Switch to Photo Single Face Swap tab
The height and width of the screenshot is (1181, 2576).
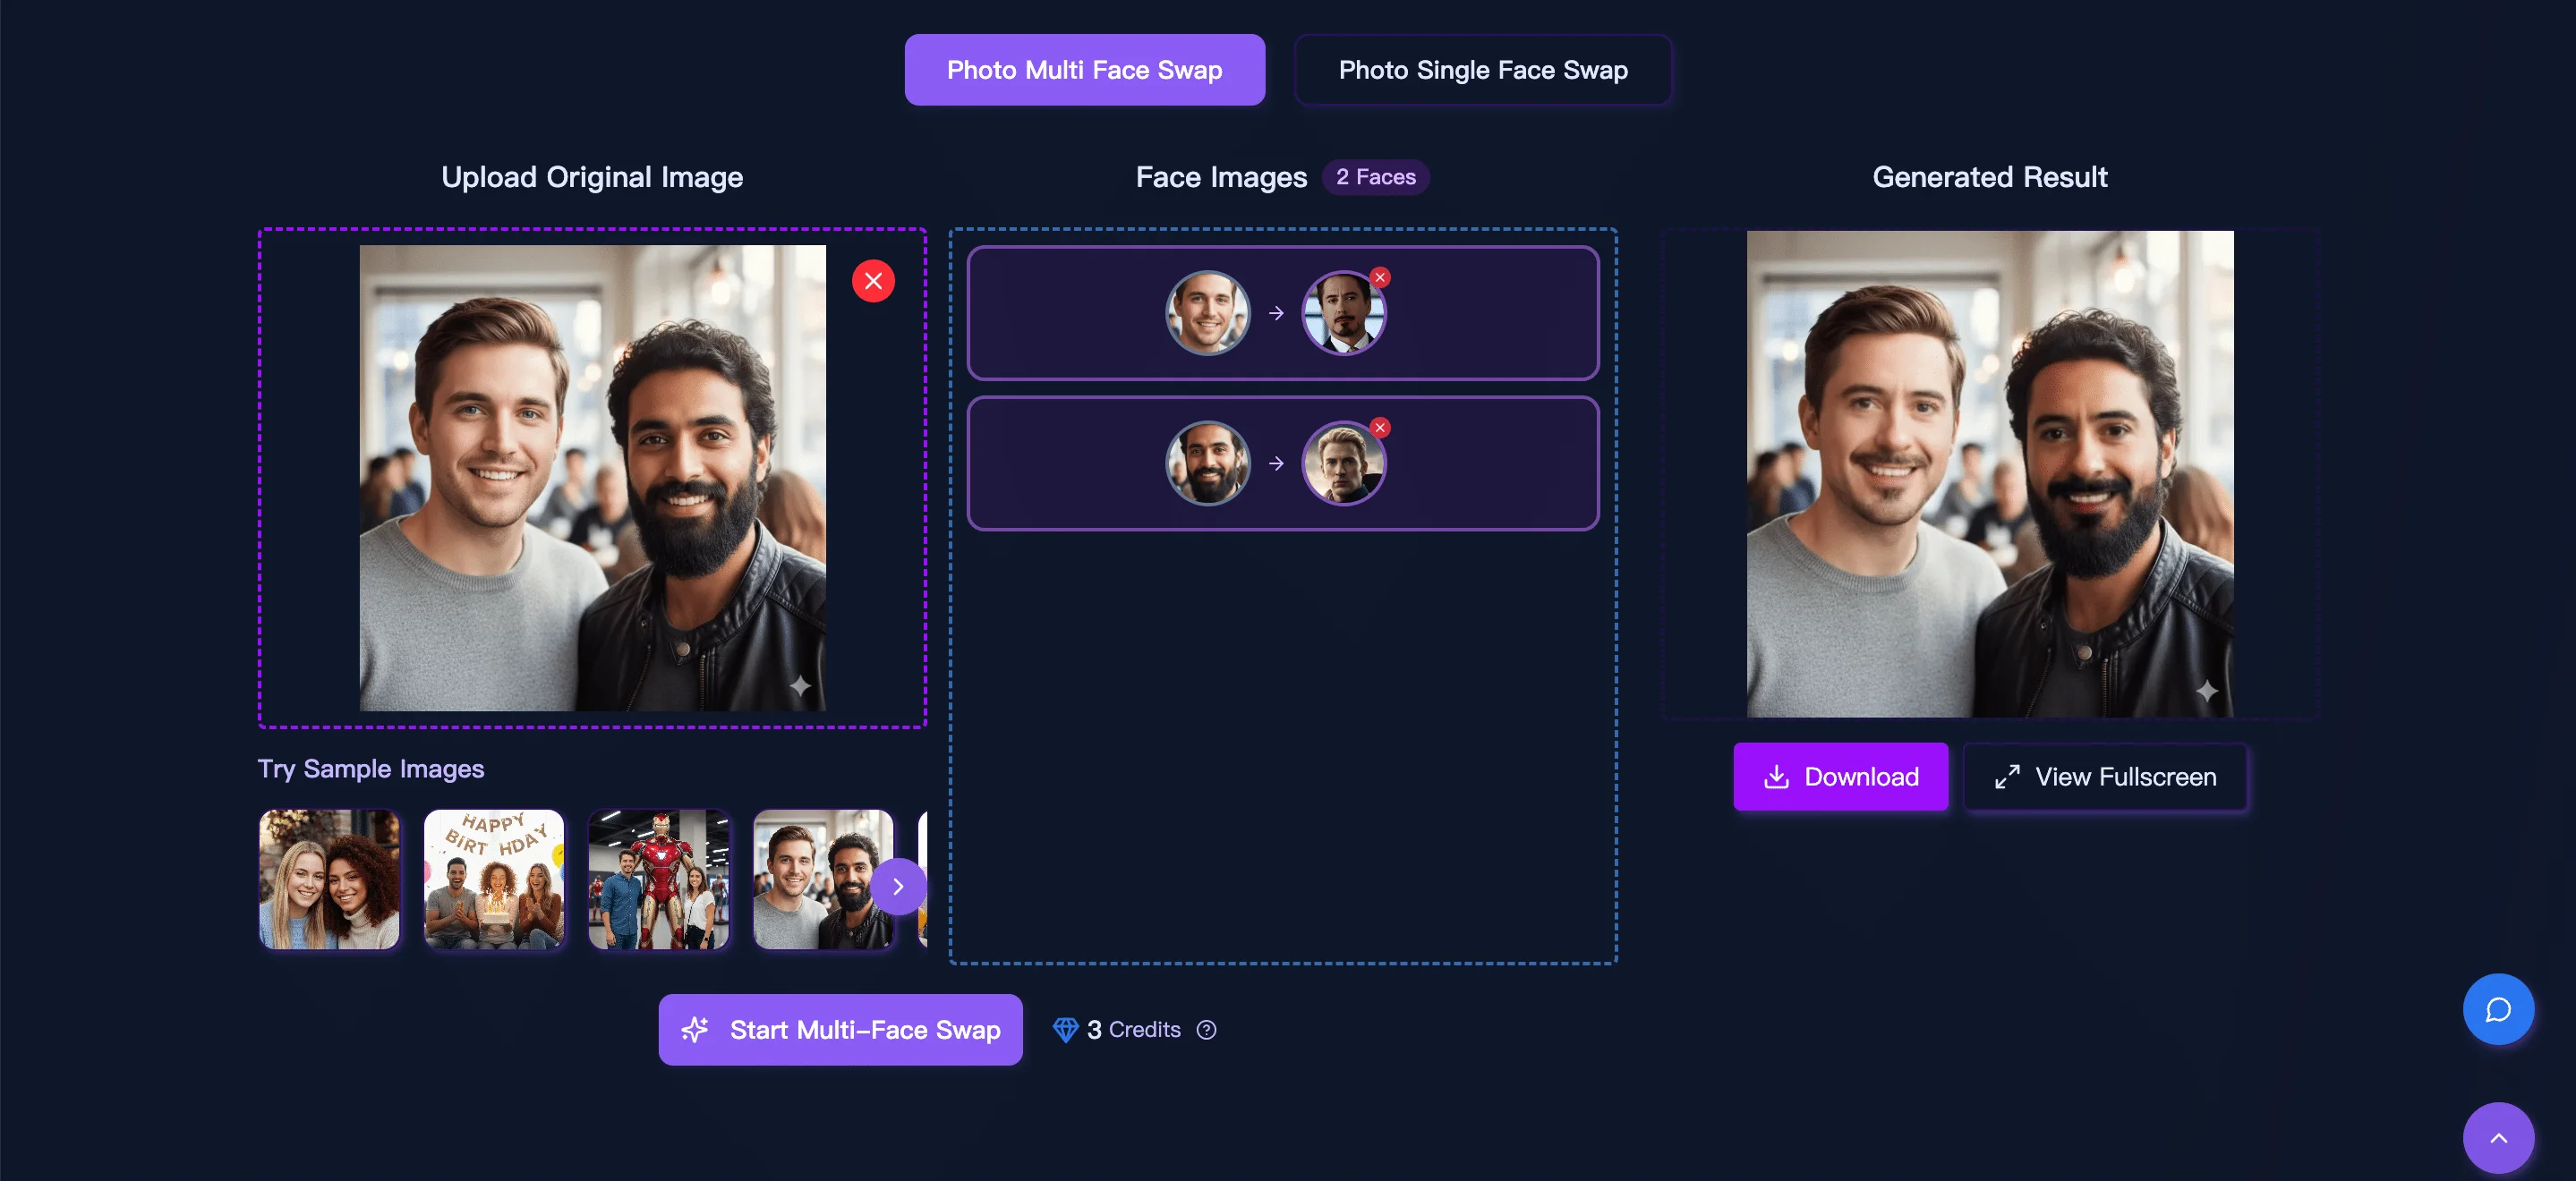point(1482,70)
